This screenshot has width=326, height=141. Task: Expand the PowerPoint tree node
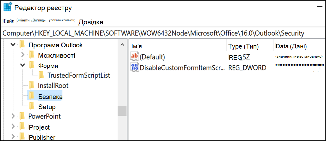13,116
